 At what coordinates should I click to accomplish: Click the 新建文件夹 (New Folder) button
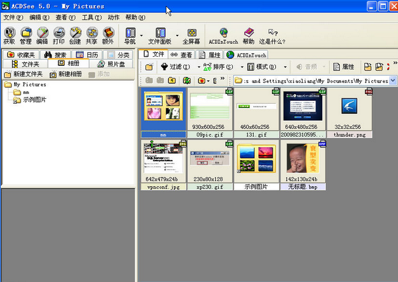(x=23, y=74)
